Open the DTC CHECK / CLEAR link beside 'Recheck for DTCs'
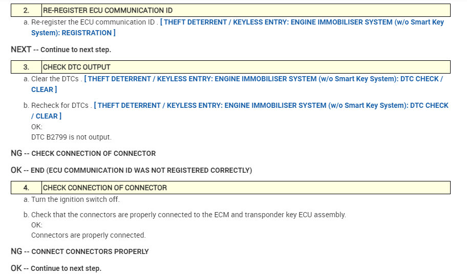Image resolution: width=467 pixels, height=277 pixels. [271, 105]
